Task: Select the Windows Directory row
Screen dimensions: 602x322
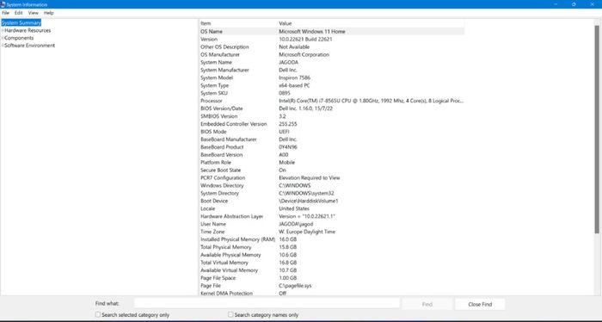Action: tap(332, 185)
